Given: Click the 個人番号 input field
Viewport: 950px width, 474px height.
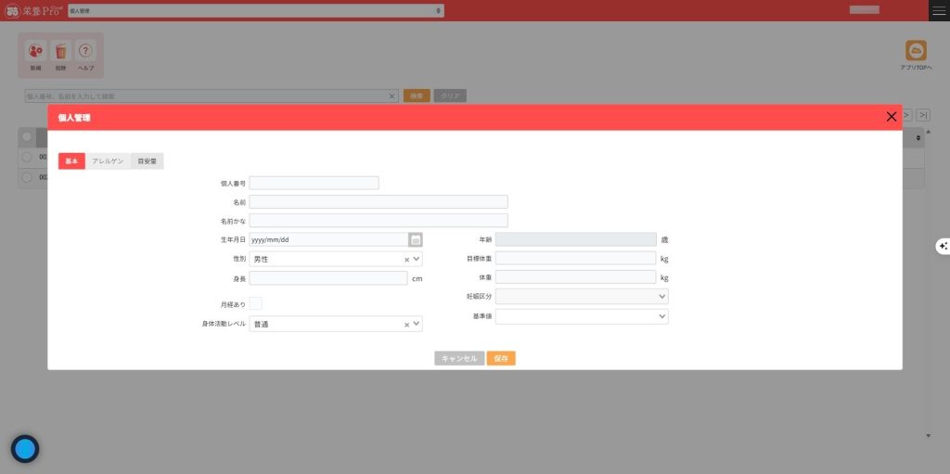Looking at the screenshot, I should point(314,183).
